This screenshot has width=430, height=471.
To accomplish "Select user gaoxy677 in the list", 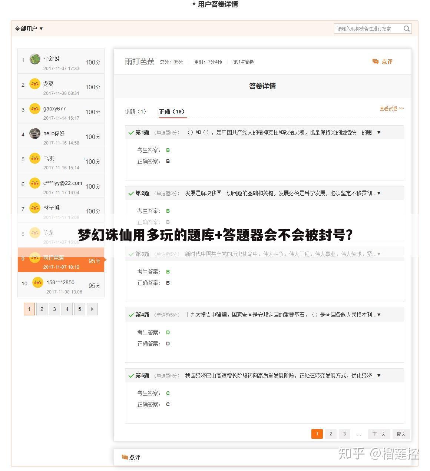I will (61, 111).
